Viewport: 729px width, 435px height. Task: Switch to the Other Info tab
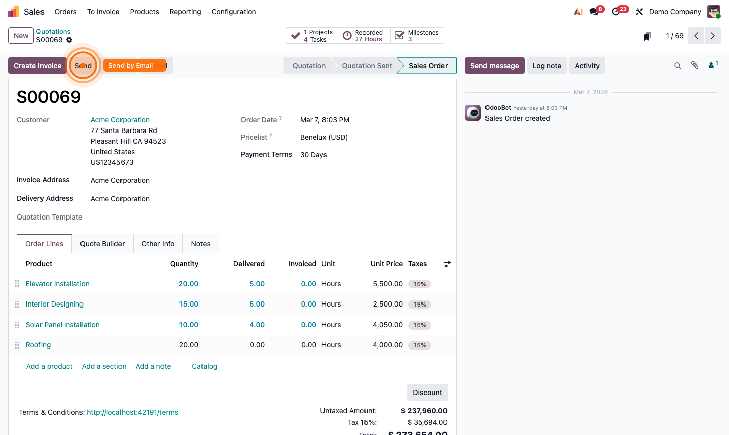[157, 244]
